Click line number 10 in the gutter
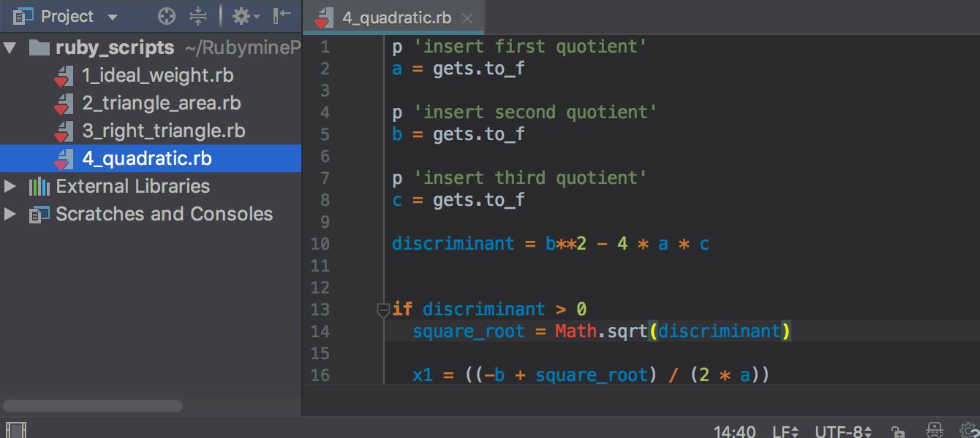 tap(321, 244)
